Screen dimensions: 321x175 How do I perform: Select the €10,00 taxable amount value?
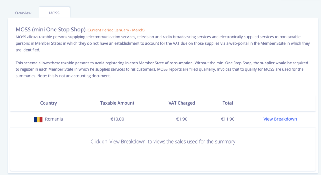[117, 119]
